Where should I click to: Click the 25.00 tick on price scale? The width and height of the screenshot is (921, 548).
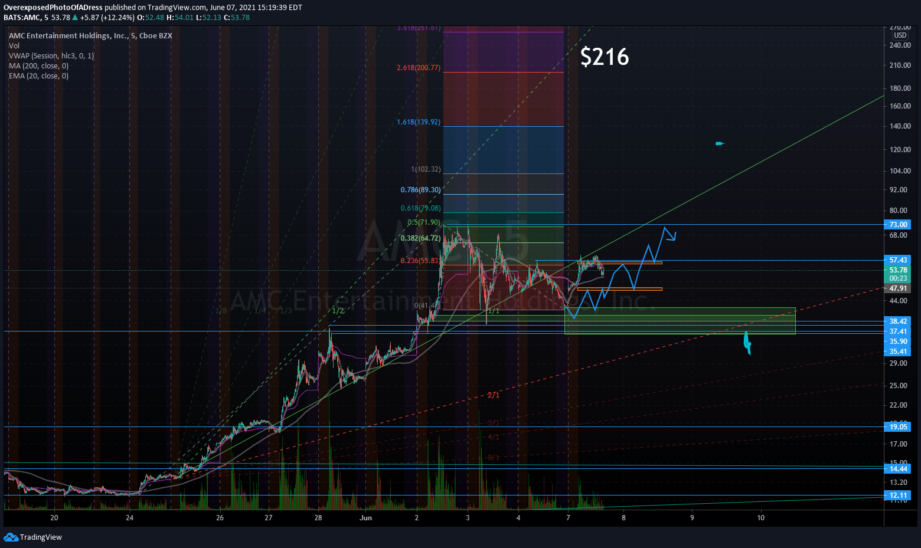898,386
